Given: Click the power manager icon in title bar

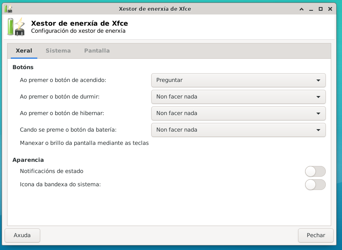Looking at the screenshot, I should click(8, 9).
